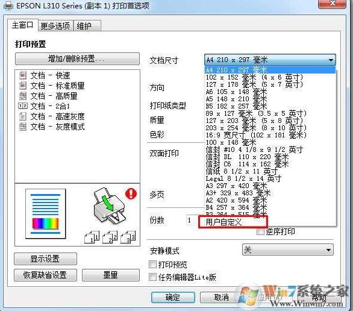Pick A3 297 x 420 毫米 size
Image resolution: width=353 pixels, height=311 pixels.
click(270, 186)
